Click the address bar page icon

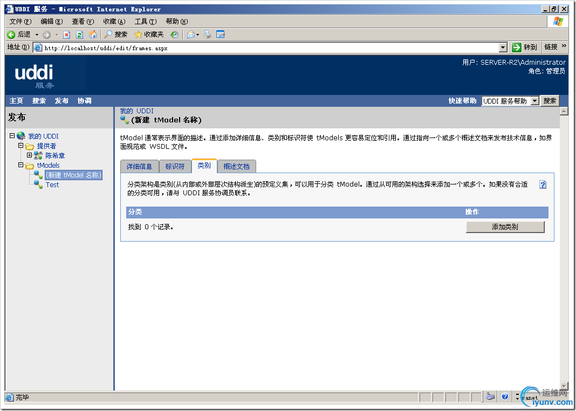[38, 47]
